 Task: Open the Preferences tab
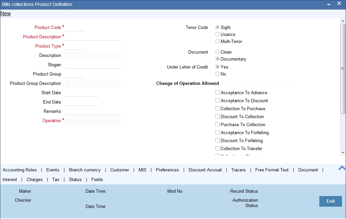click(x=167, y=170)
